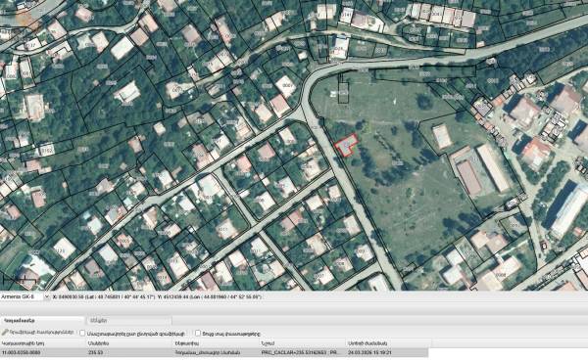Click the third column header in the results table

click(216, 343)
